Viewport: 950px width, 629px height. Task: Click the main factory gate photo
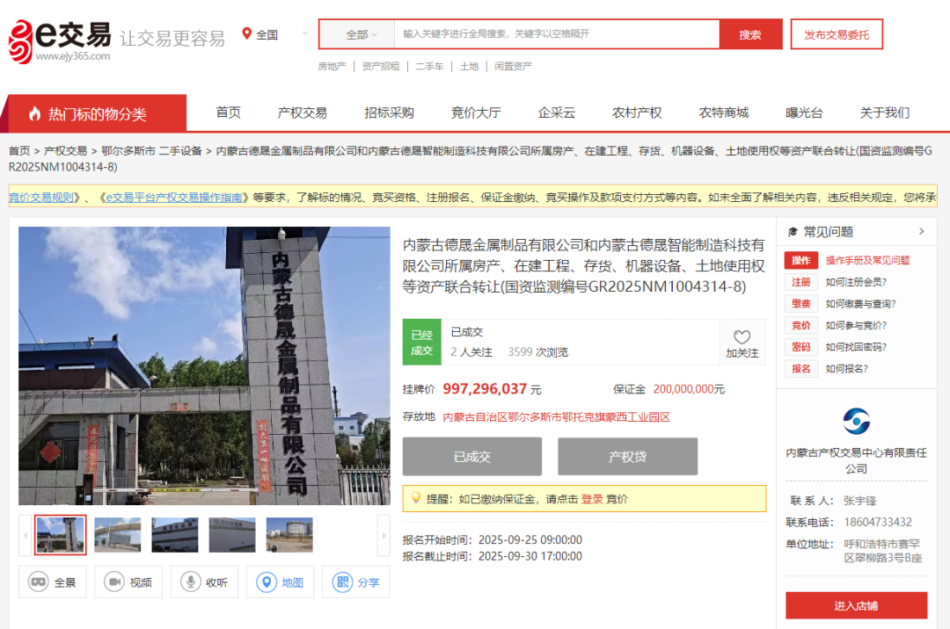204,365
